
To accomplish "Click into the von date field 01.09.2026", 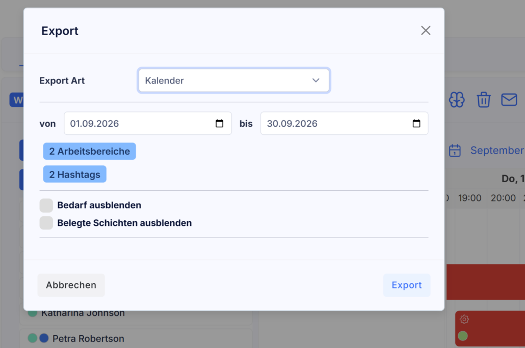I will [148, 123].
